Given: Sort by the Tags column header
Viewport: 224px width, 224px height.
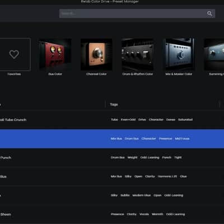Looking at the screenshot, I should tap(114, 105).
